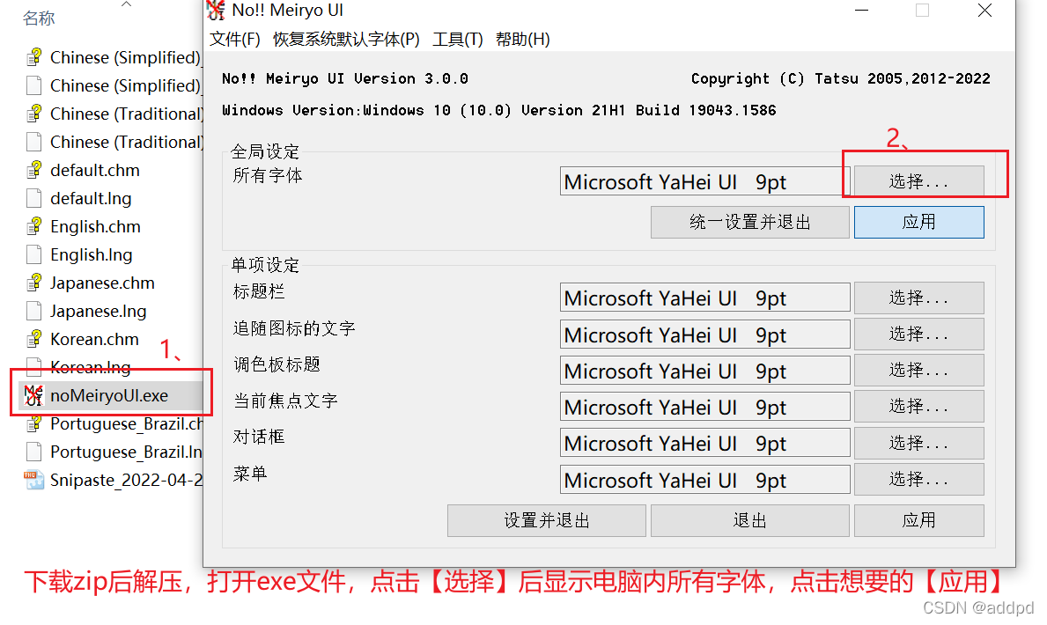Open the 恢复系统默认字体(P) menu

click(347, 40)
